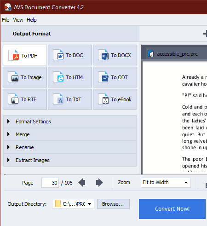Click the page number field showing 30
Screen dimensions: 207x226
pos(50,183)
